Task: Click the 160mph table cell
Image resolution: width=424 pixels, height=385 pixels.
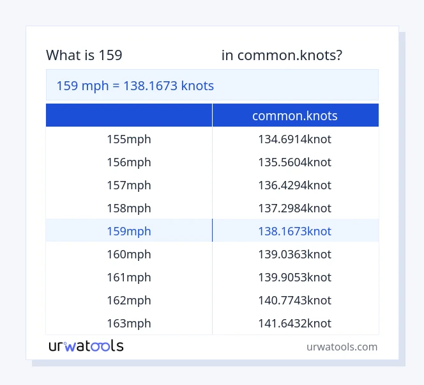Action: click(129, 254)
